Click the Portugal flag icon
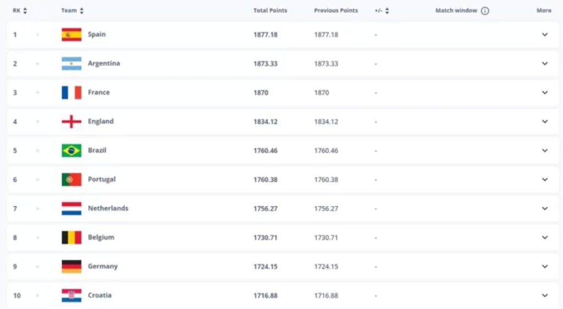The width and height of the screenshot is (563, 309). click(71, 179)
